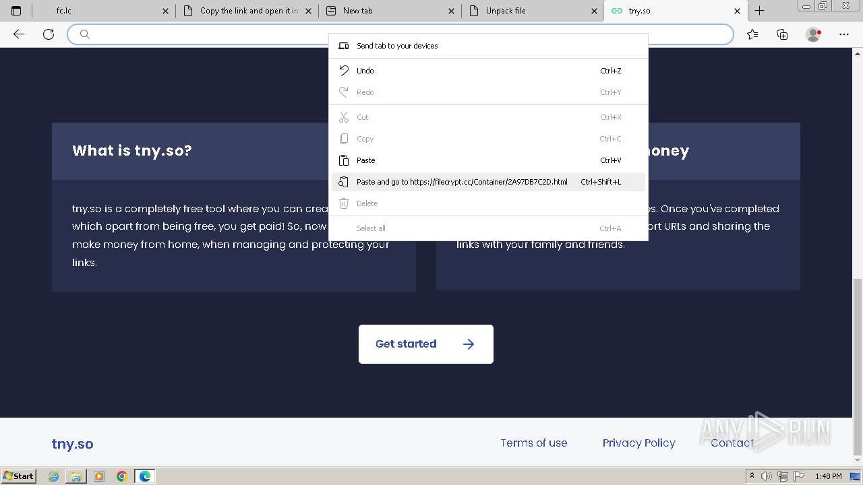This screenshot has height=485, width=863.
Task: Click the Edge taskbar icon
Action: click(x=145, y=476)
